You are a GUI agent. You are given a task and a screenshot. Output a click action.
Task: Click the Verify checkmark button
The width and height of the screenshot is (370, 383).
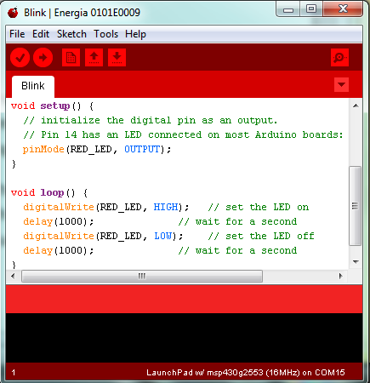20,58
